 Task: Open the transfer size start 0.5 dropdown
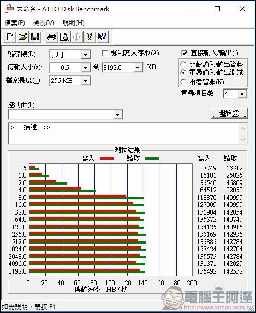(x=85, y=68)
